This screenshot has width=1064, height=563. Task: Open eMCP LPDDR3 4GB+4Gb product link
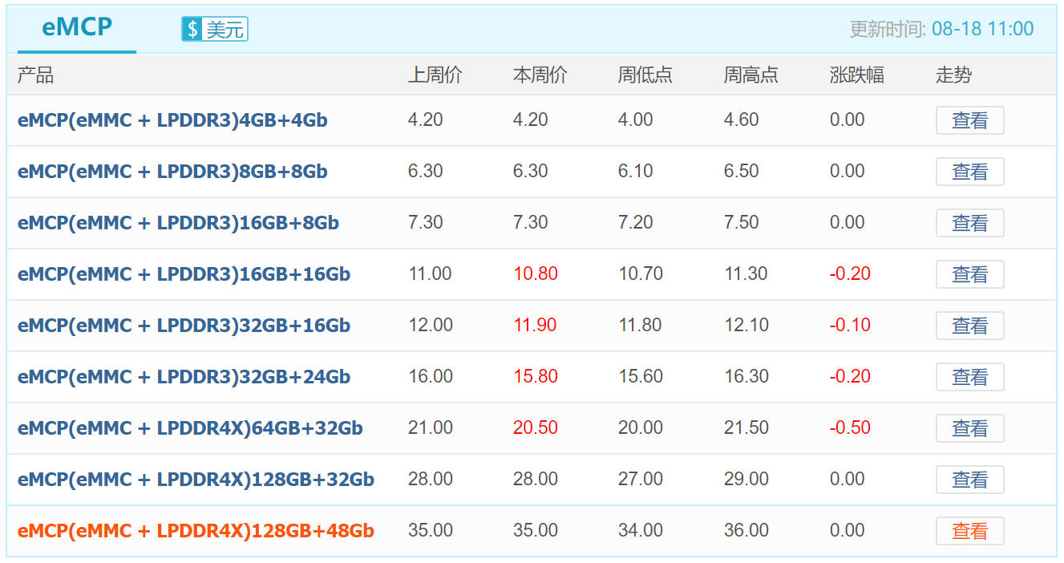click(172, 120)
